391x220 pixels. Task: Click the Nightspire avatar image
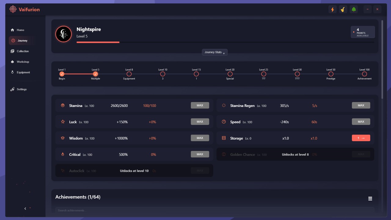coord(63,34)
